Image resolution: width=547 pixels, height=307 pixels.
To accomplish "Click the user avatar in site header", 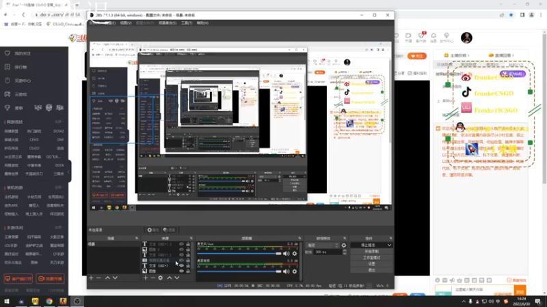I will [x=466, y=38].
